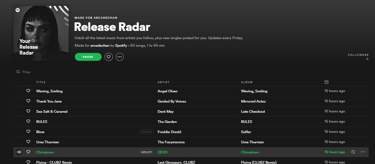The width and height of the screenshot is (375, 164).
Task: Click the filter search magnifier icon
Action: [18, 72]
